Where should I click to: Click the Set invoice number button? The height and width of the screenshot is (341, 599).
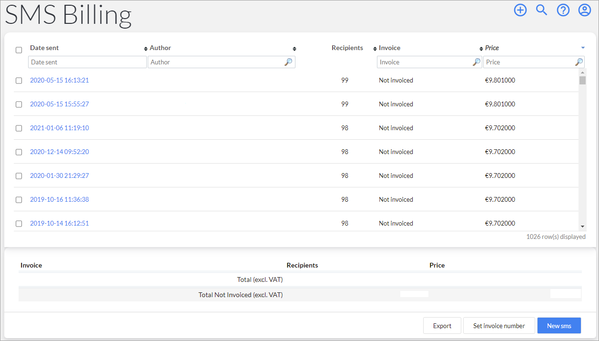[x=499, y=326]
